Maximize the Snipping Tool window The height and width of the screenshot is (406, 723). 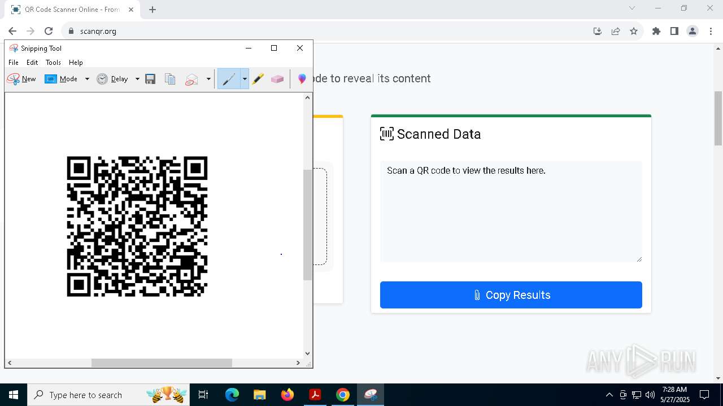(274, 48)
